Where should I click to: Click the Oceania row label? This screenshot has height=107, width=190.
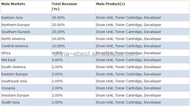point(8,88)
